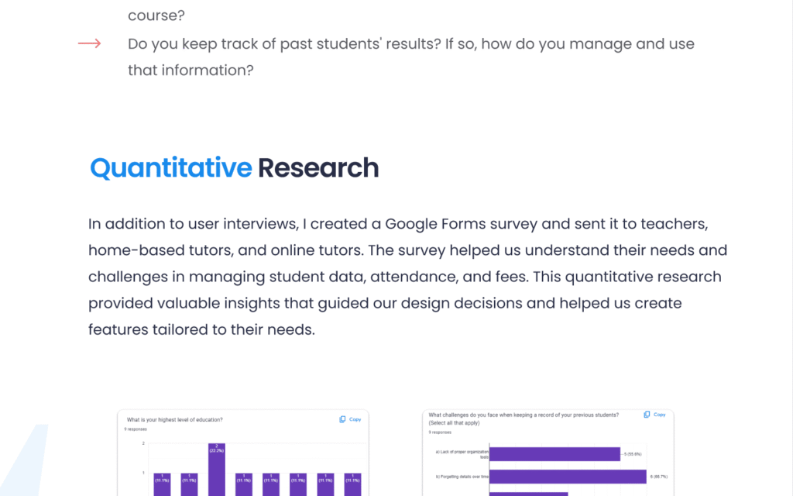Screen dimensions: 793x496
Task: Click the Copy icon on the challenges chart
Action: pyautogui.click(x=647, y=415)
